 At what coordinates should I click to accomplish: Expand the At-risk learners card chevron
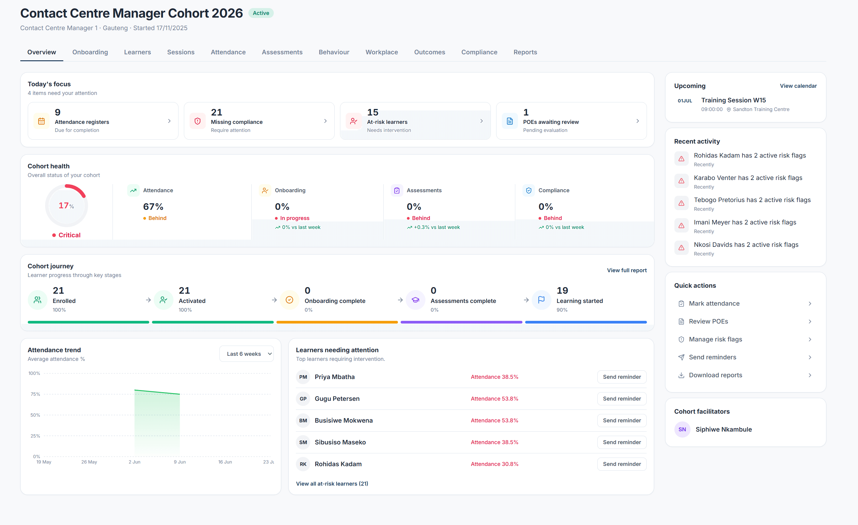tap(482, 121)
